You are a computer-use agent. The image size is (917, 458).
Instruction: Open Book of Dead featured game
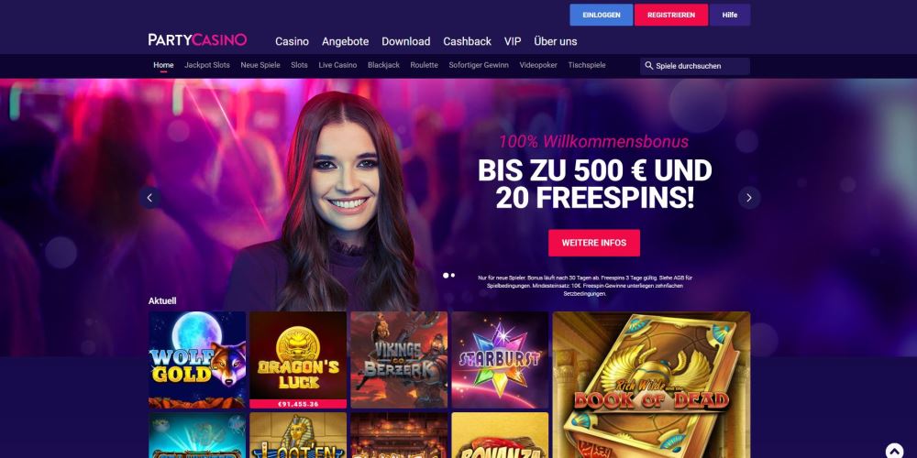point(651,385)
